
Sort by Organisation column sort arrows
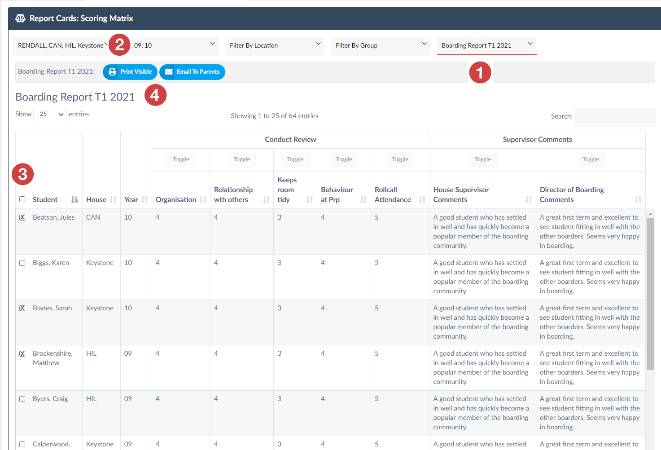pos(203,199)
